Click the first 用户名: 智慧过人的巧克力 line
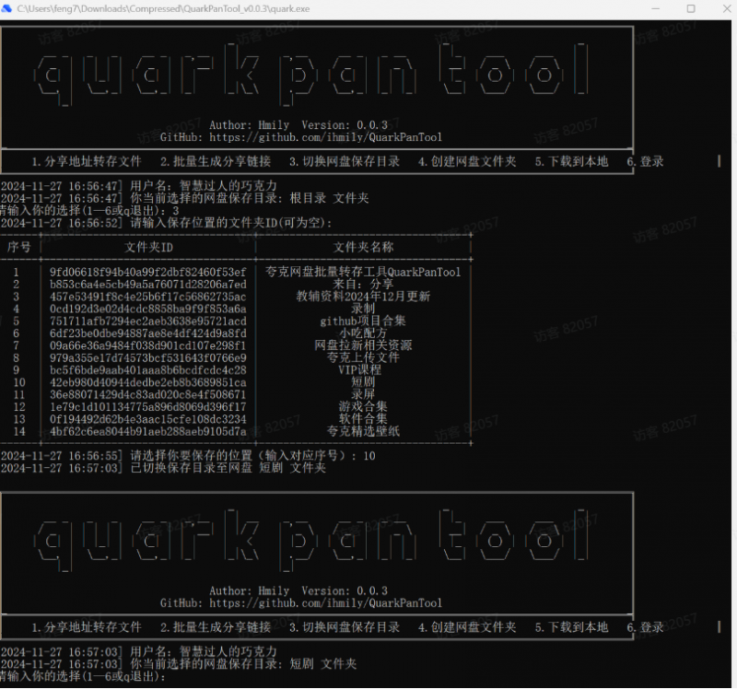The width and height of the screenshot is (737, 689). click(x=139, y=186)
